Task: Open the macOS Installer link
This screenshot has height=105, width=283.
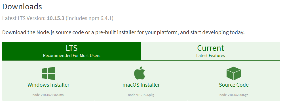Action: (x=141, y=85)
